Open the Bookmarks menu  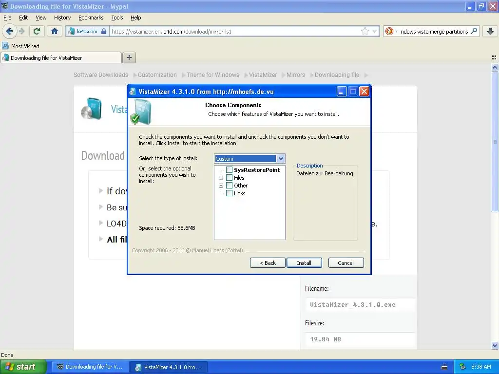[x=91, y=18]
